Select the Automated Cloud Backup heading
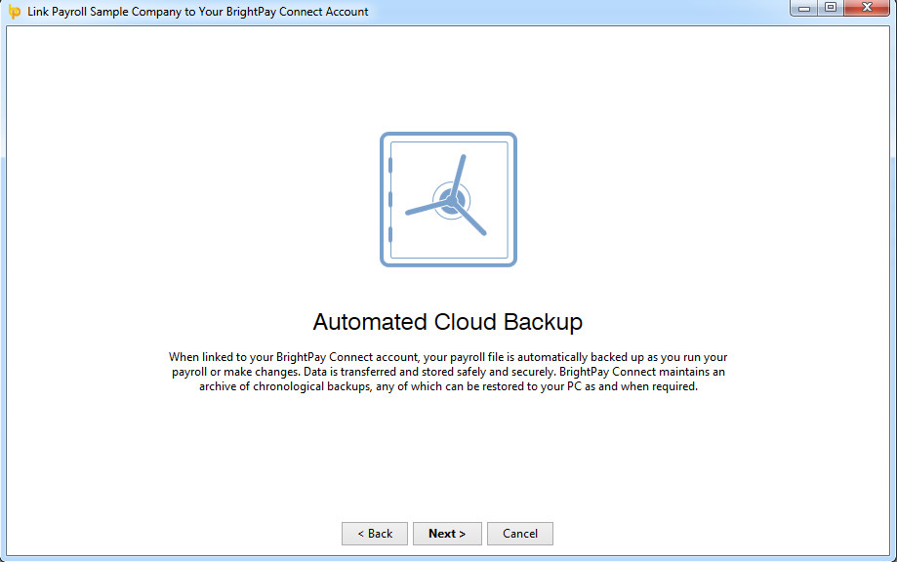This screenshot has height=562, width=897. pos(447,322)
